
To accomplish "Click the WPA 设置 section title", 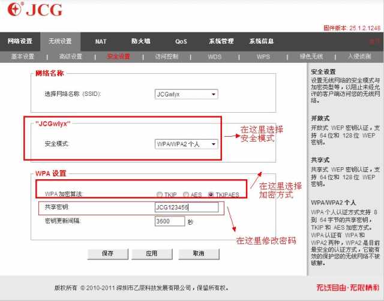I will (x=50, y=173).
